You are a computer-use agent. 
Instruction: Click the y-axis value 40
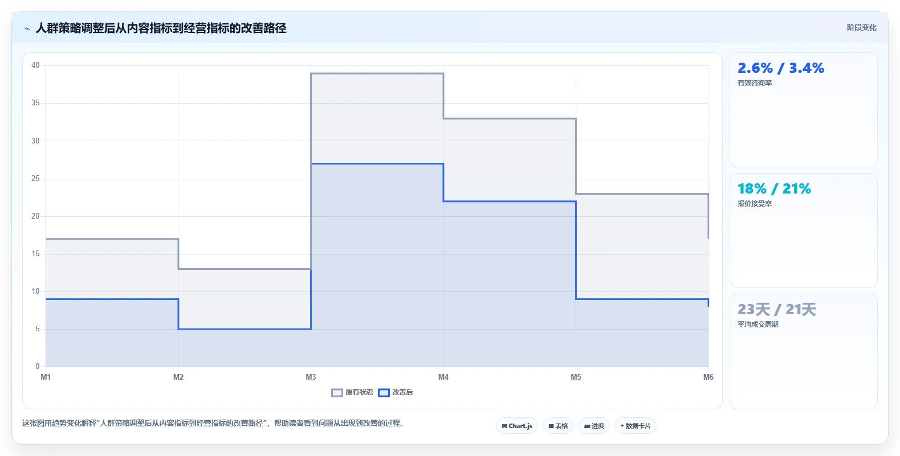click(x=35, y=65)
